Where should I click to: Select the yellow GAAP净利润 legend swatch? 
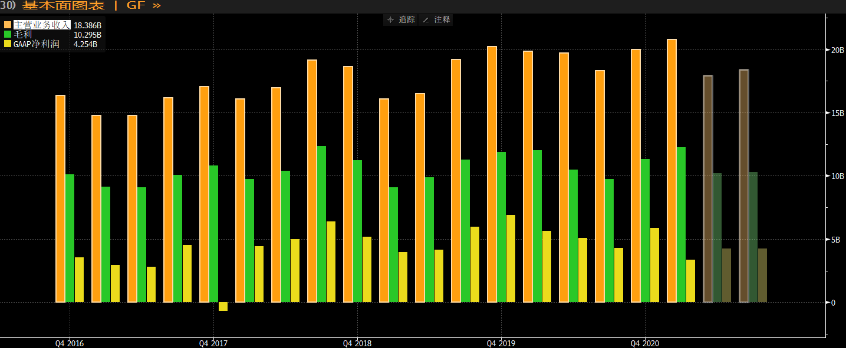[8, 44]
